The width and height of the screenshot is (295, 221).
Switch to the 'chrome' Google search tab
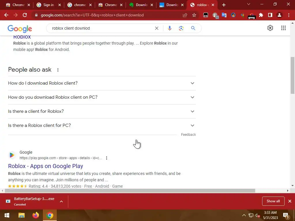(x=79, y=5)
